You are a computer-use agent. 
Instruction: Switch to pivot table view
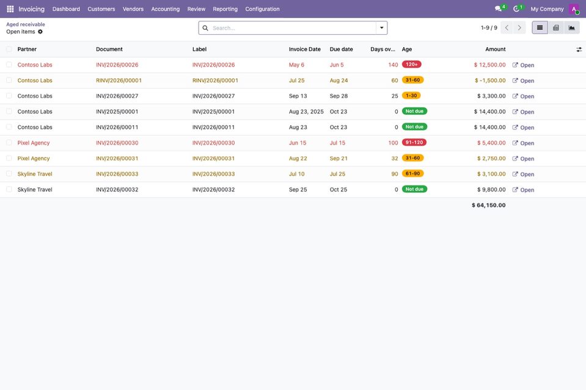(x=555, y=27)
